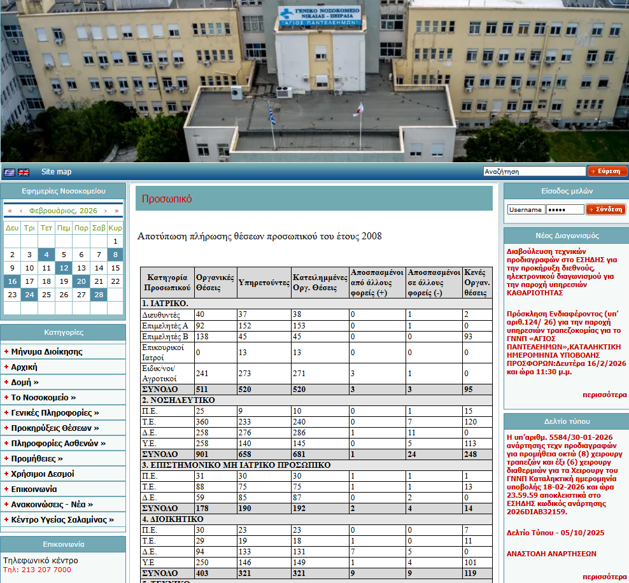The image size is (629, 583).
Task: Switch site language using Greek flag
Action: [10, 172]
